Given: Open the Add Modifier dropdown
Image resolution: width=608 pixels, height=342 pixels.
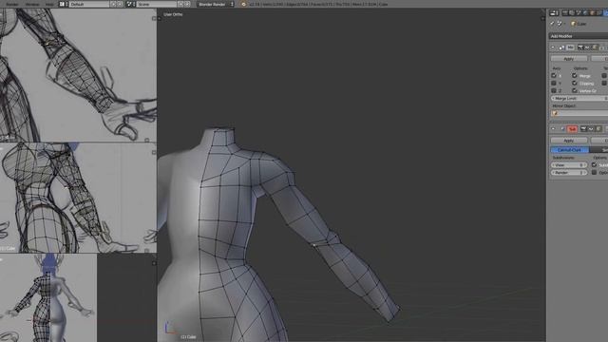Looking at the screenshot, I should 579,36.
